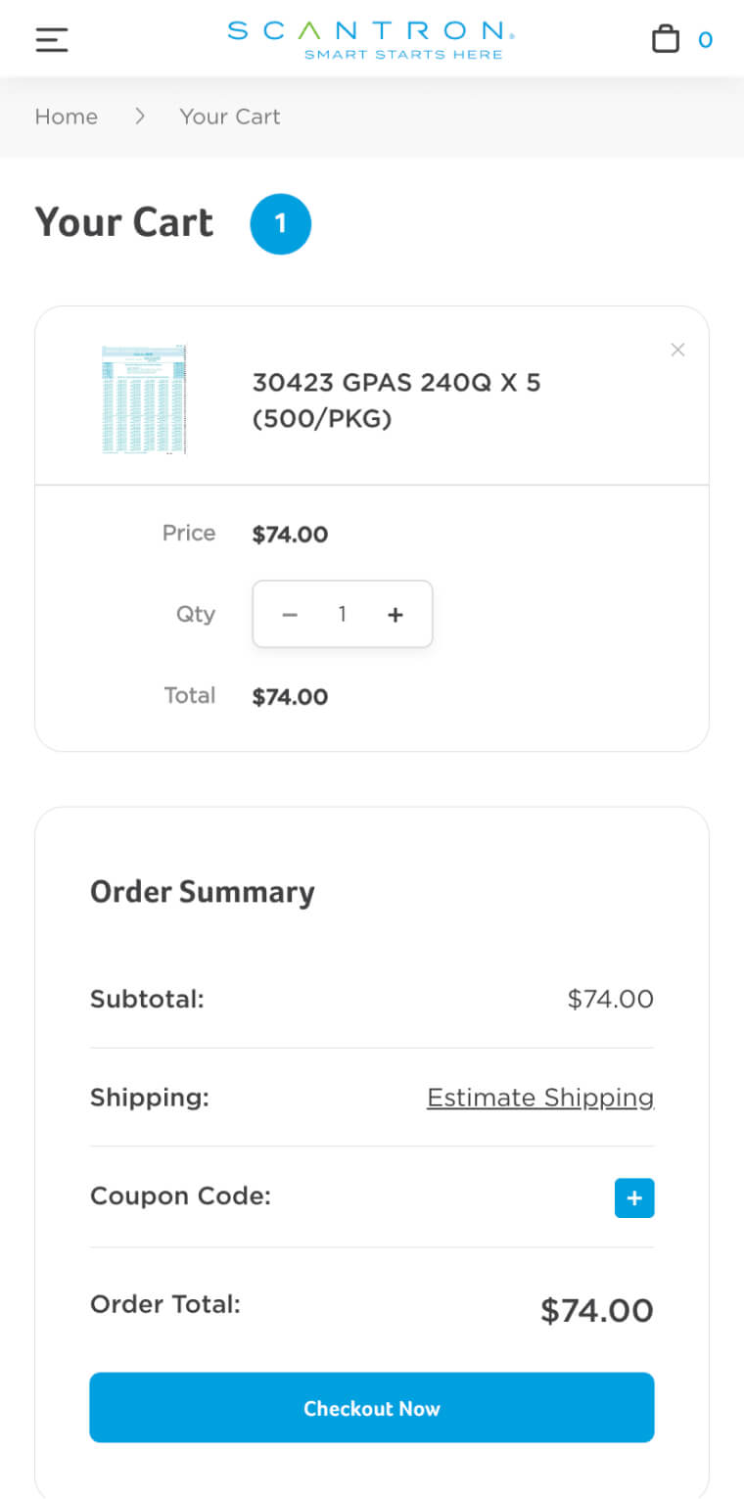Click the Coupon Code label
The image size is (744, 1499).
[x=180, y=1195]
